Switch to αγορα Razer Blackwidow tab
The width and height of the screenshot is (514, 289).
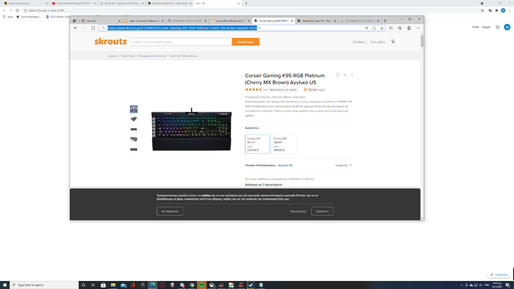(x=230, y=21)
